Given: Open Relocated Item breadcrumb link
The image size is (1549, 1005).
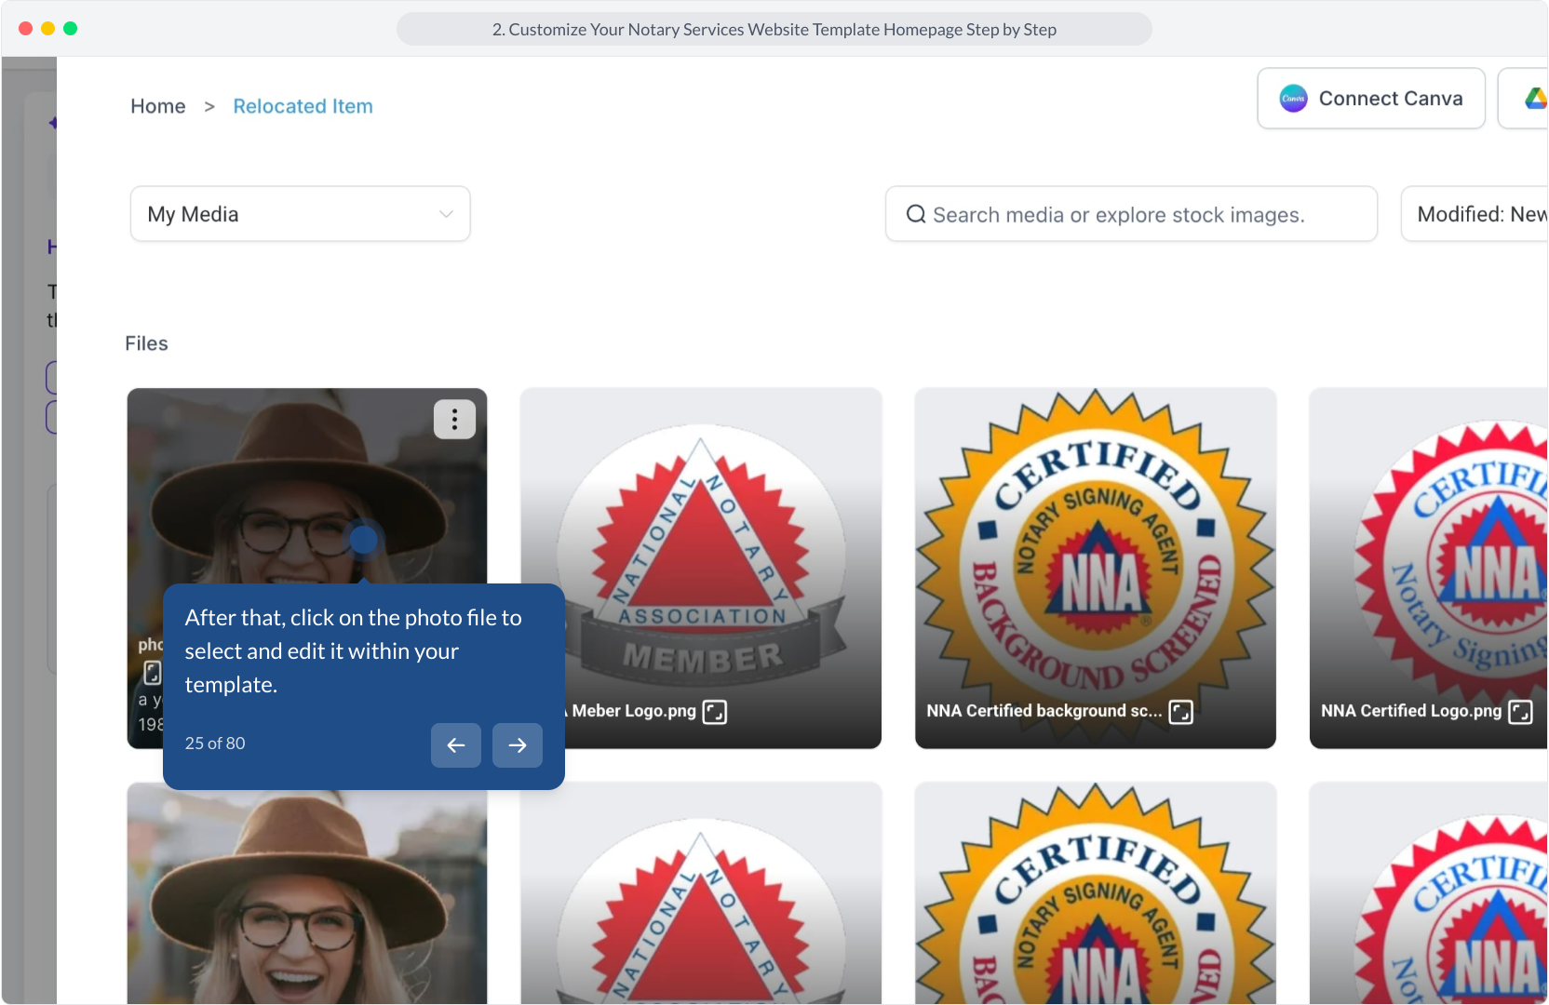Looking at the screenshot, I should [x=303, y=106].
